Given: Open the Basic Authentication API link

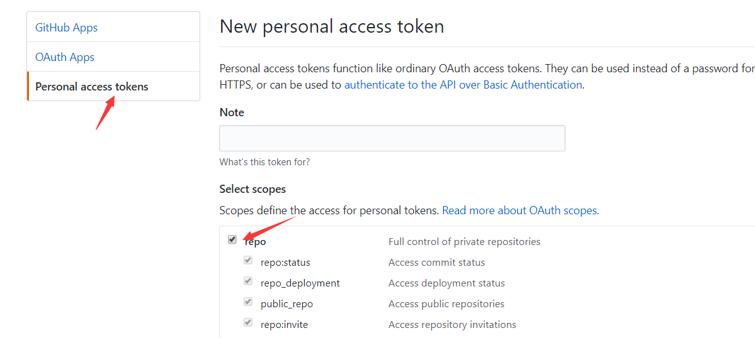Looking at the screenshot, I should pyautogui.click(x=463, y=85).
